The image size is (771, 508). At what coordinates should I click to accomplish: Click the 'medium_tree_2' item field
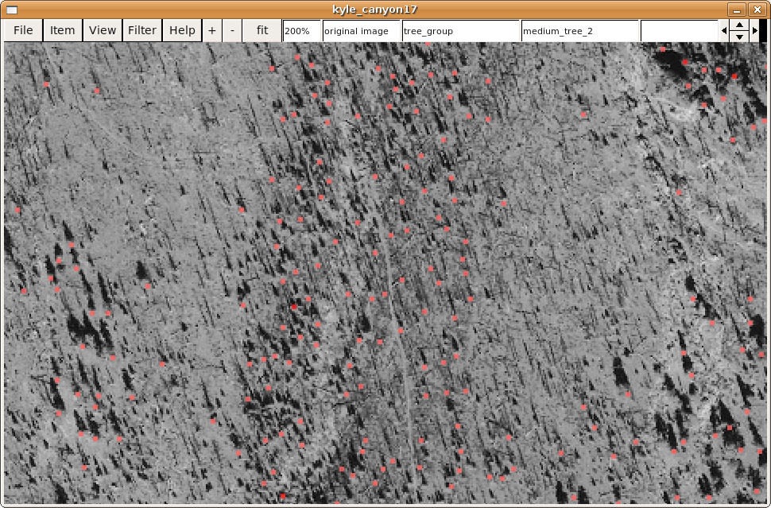[579, 31]
